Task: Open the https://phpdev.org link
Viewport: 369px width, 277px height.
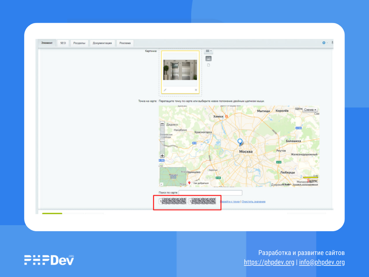Action: (269, 262)
